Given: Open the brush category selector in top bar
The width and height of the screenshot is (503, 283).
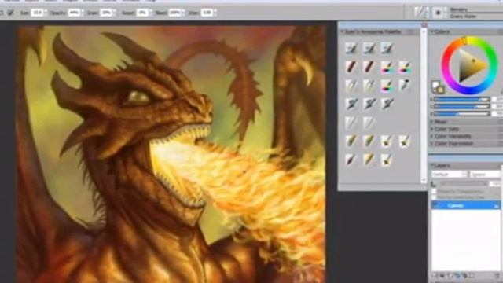Looking at the screenshot, I should click(x=421, y=13).
